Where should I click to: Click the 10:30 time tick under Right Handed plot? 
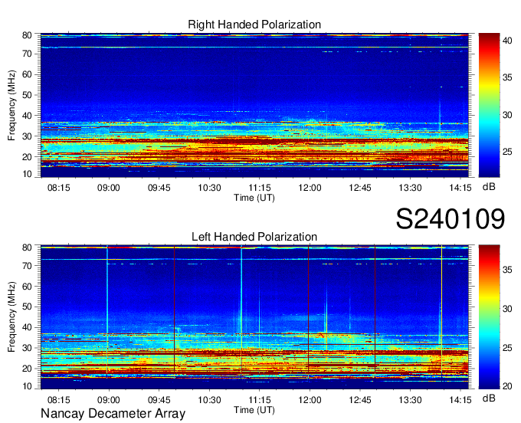click(x=209, y=188)
